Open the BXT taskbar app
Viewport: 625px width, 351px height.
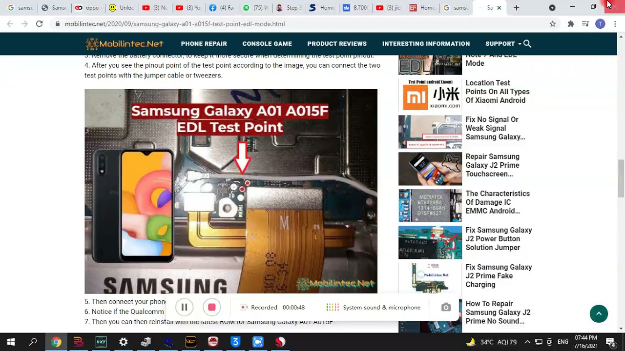101,342
